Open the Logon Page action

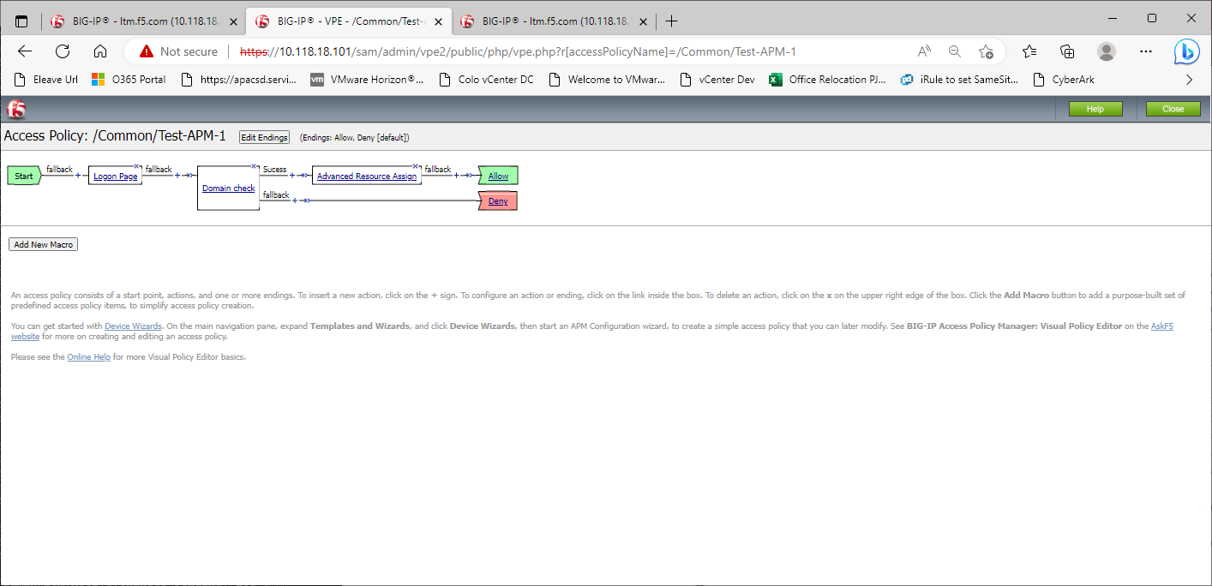coord(116,176)
